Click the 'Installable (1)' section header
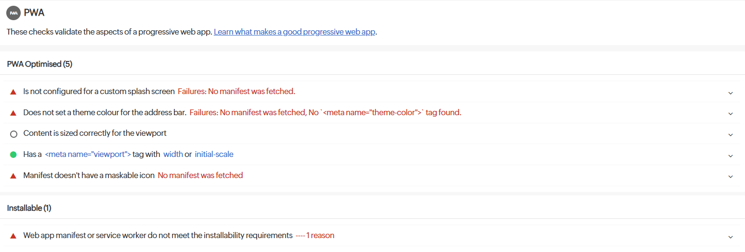The image size is (745, 252). coord(29,208)
